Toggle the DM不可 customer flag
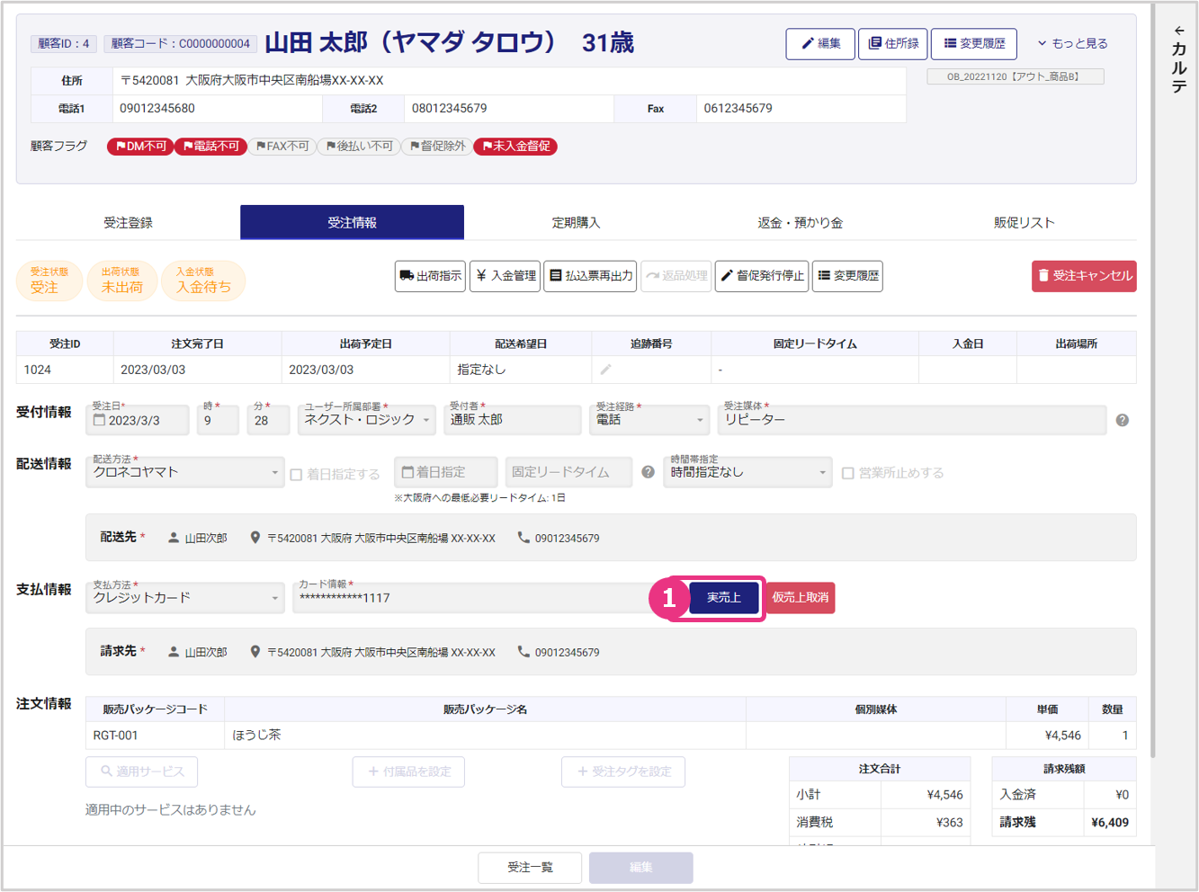Viewport: 1199px width, 892px height. [x=141, y=147]
